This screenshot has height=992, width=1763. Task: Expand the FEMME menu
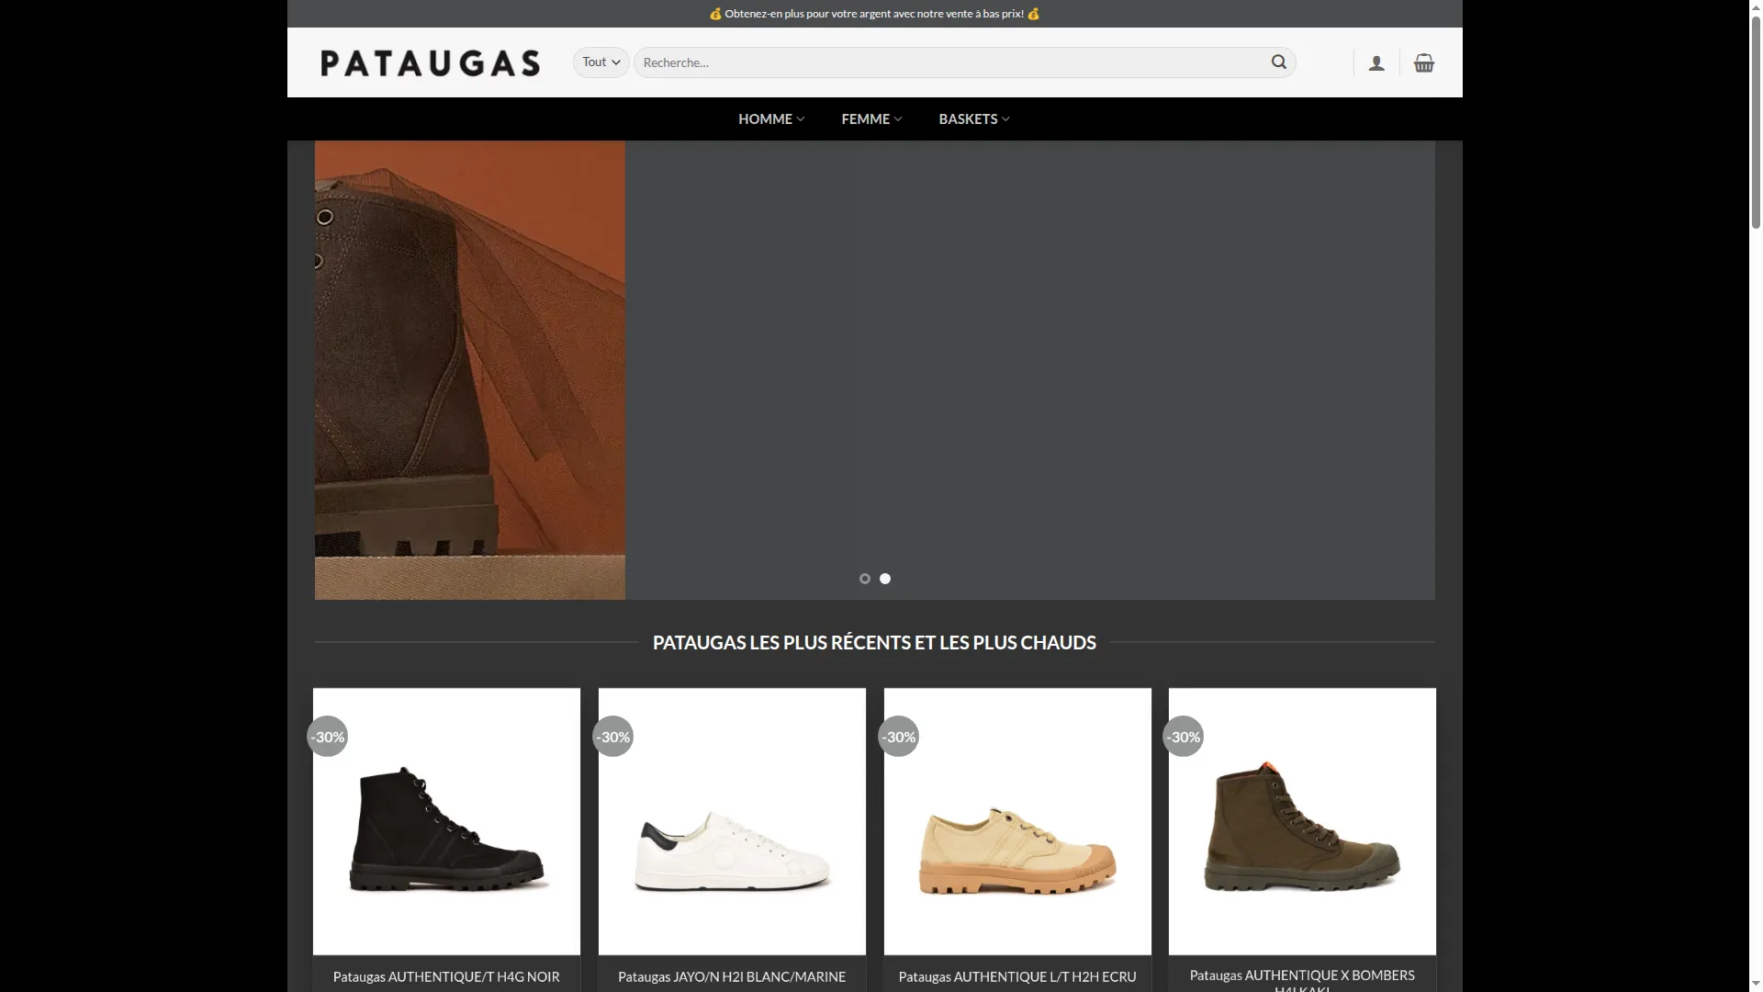coord(871,118)
